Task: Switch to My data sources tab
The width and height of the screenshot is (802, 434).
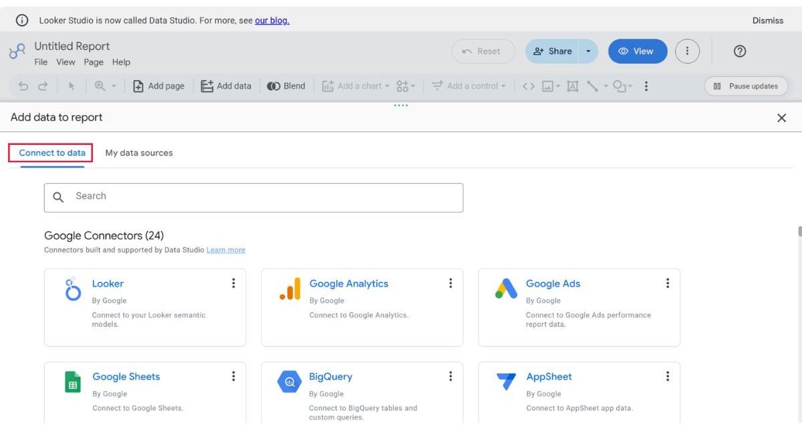Action: (139, 153)
